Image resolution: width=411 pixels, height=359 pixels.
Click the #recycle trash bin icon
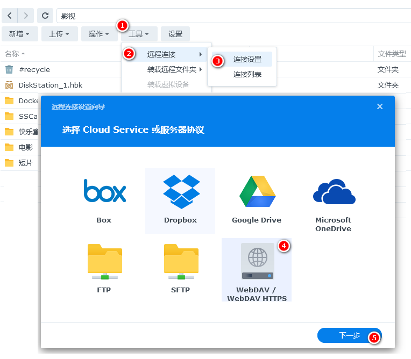coord(9,69)
